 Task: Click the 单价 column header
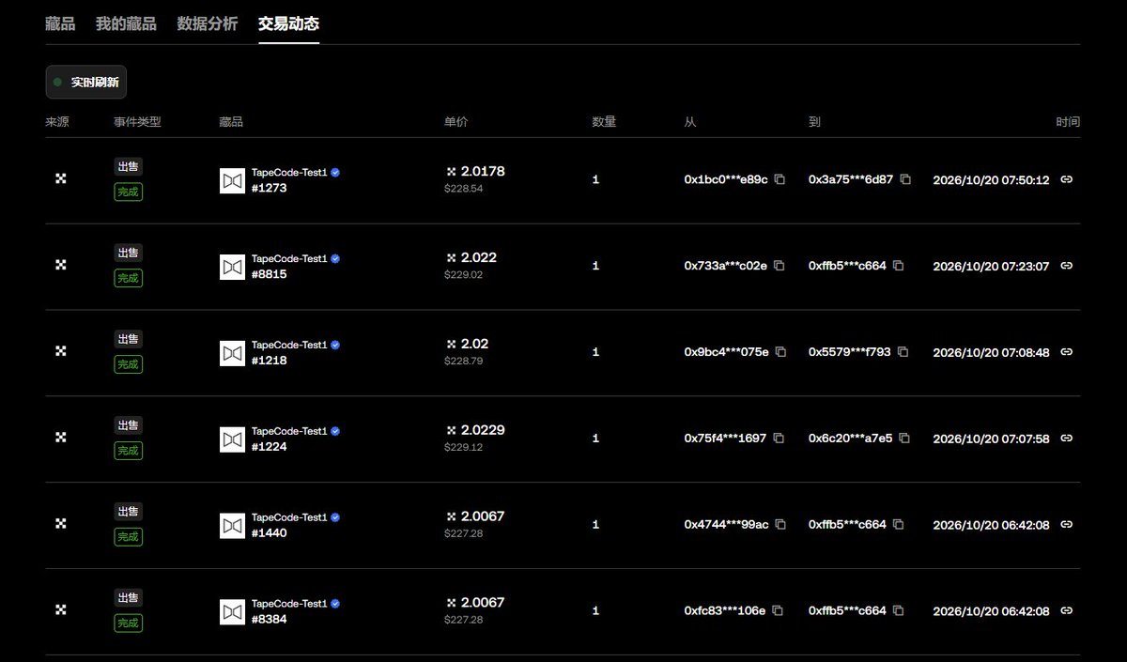pos(455,122)
